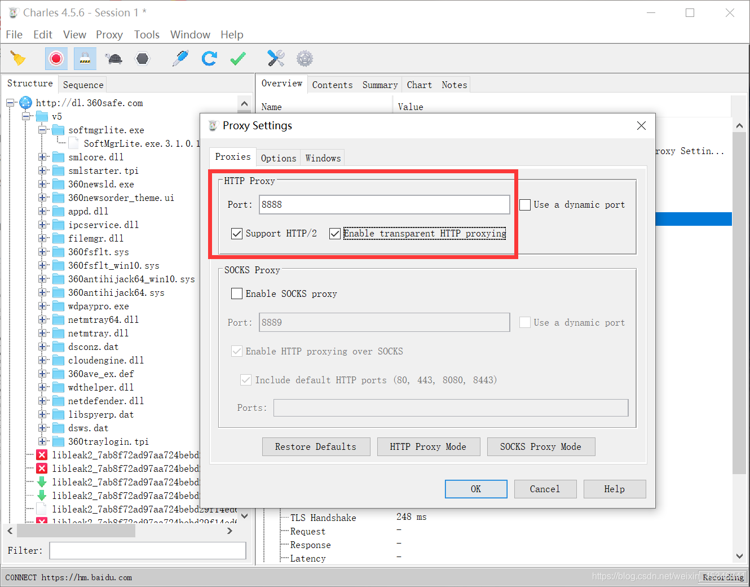The width and height of the screenshot is (750, 587).
Task: Click the right panel vertical scrollbar thumb
Action: click(x=739, y=303)
